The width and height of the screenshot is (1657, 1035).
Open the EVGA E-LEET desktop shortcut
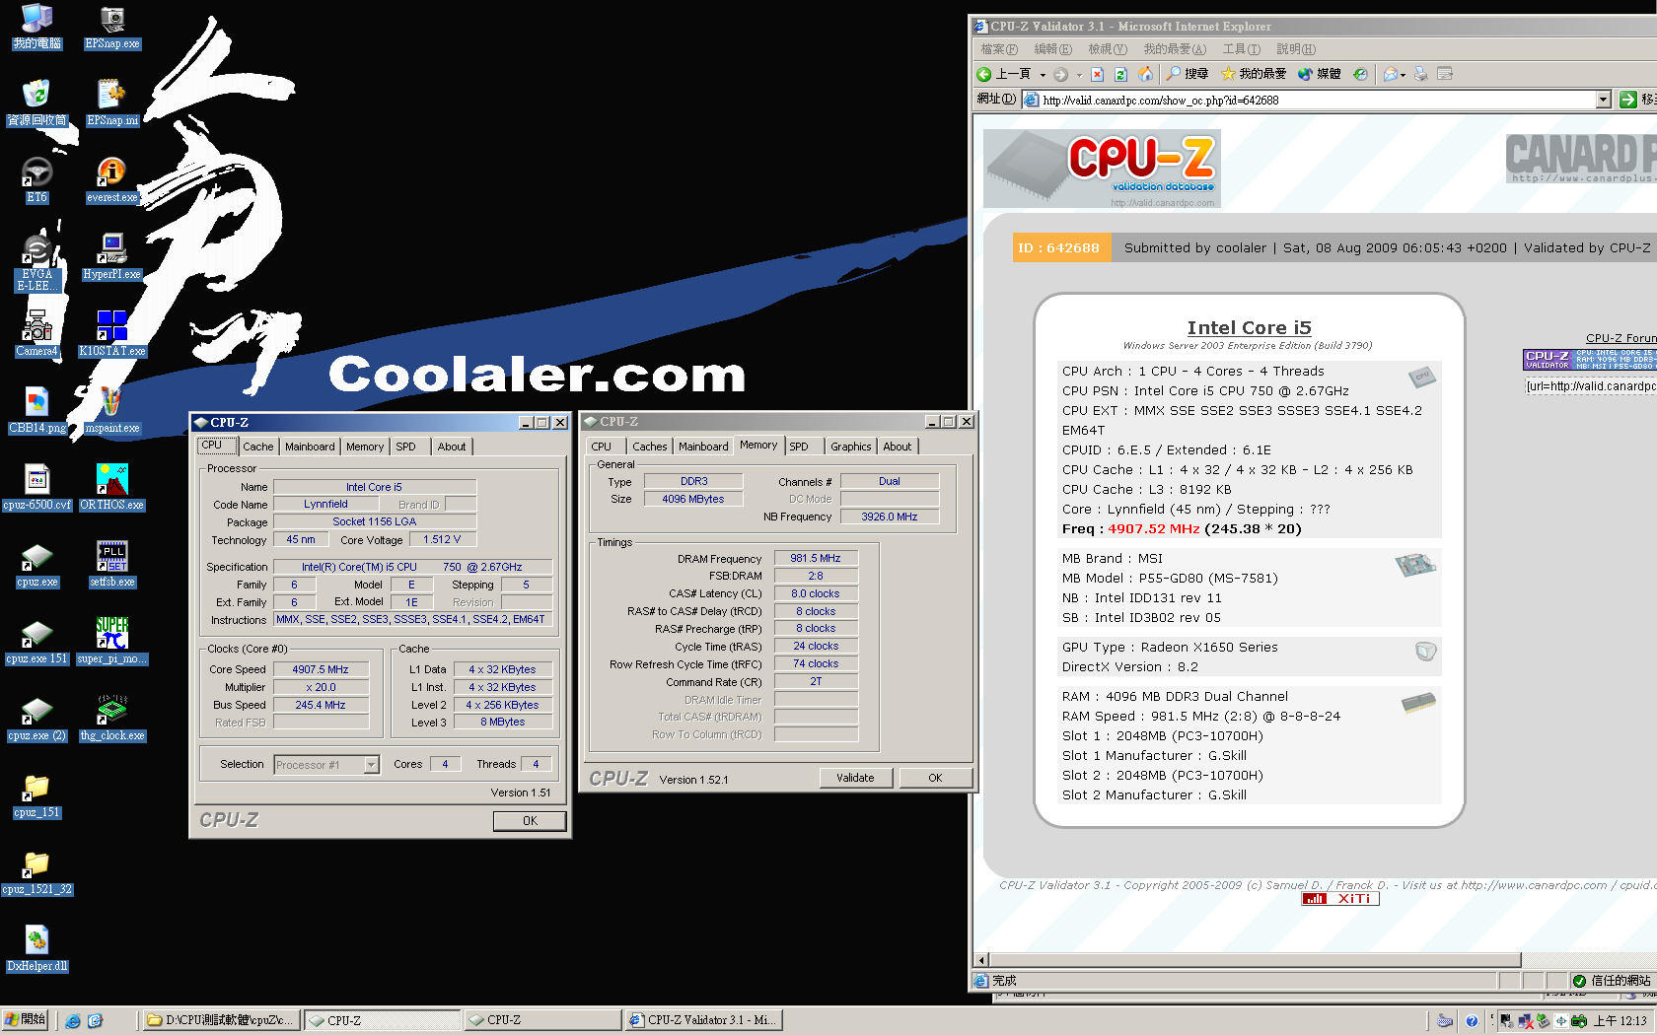(x=36, y=263)
